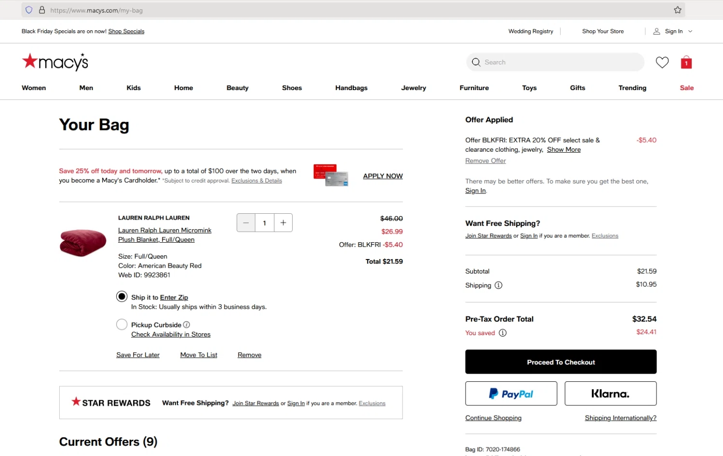Click the search magnifier icon

pyautogui.click(x=476, y=62)
